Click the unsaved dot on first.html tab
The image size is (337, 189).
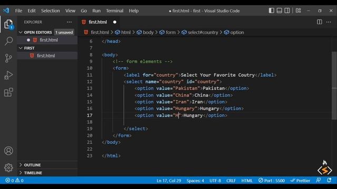pos(115,22)
